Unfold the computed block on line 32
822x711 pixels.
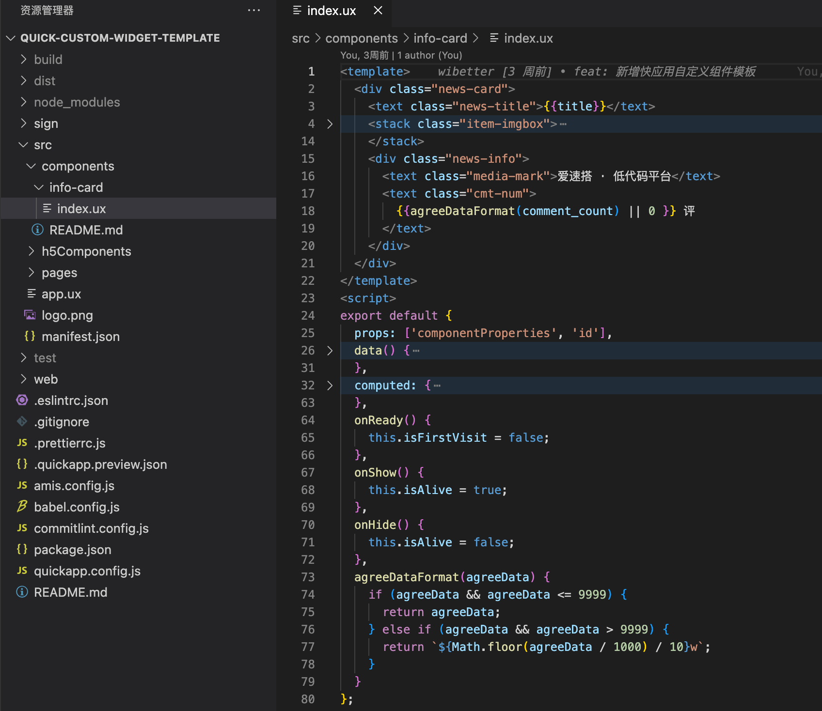coord(330,386)
